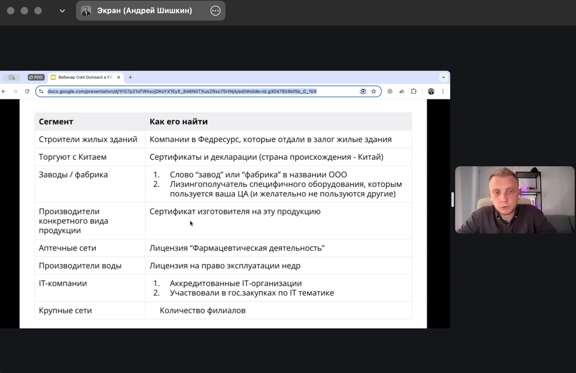
Task: Open the browser tab-groups icon
Action: coord(12,77)
